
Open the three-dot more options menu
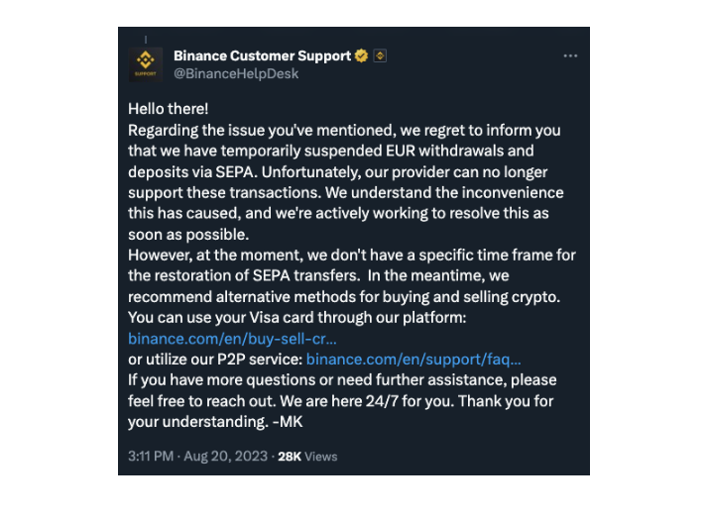coord(570,56)
